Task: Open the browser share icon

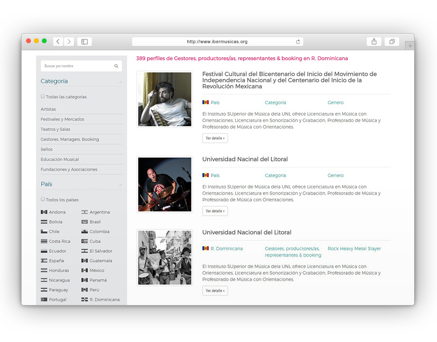Action: [374, 42]
